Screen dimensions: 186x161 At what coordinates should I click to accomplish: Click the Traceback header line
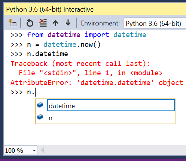tap(80, 64)
